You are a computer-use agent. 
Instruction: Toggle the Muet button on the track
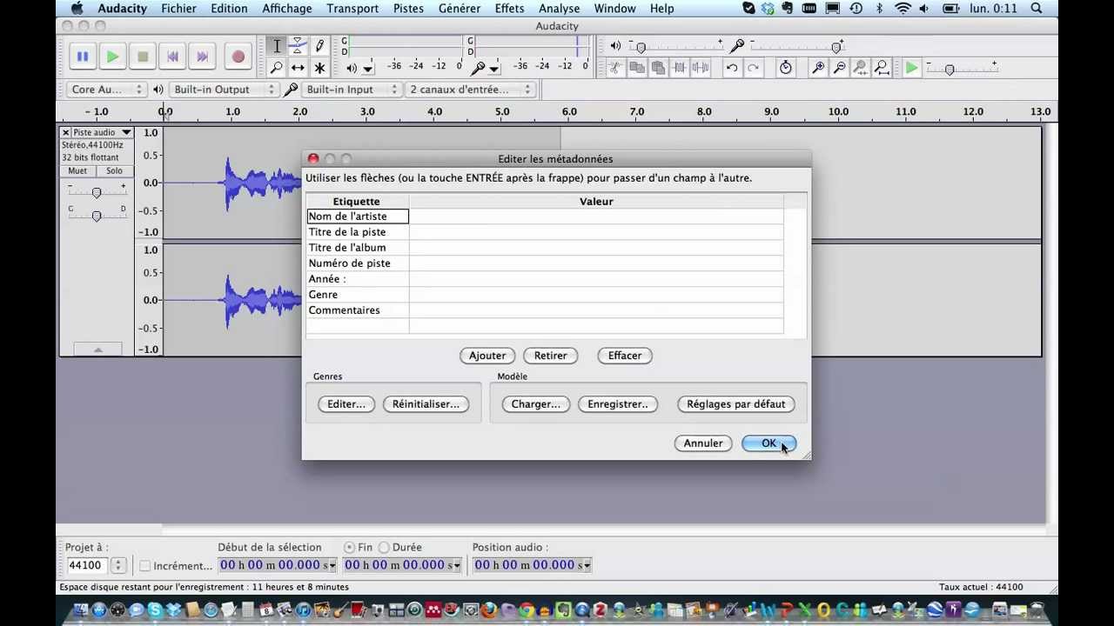(x=77, y=170)
